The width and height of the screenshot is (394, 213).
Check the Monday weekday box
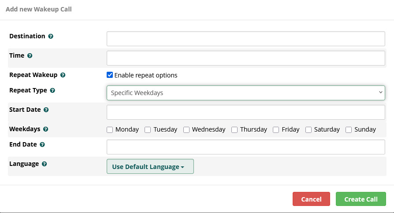click(x=110, y=130)
